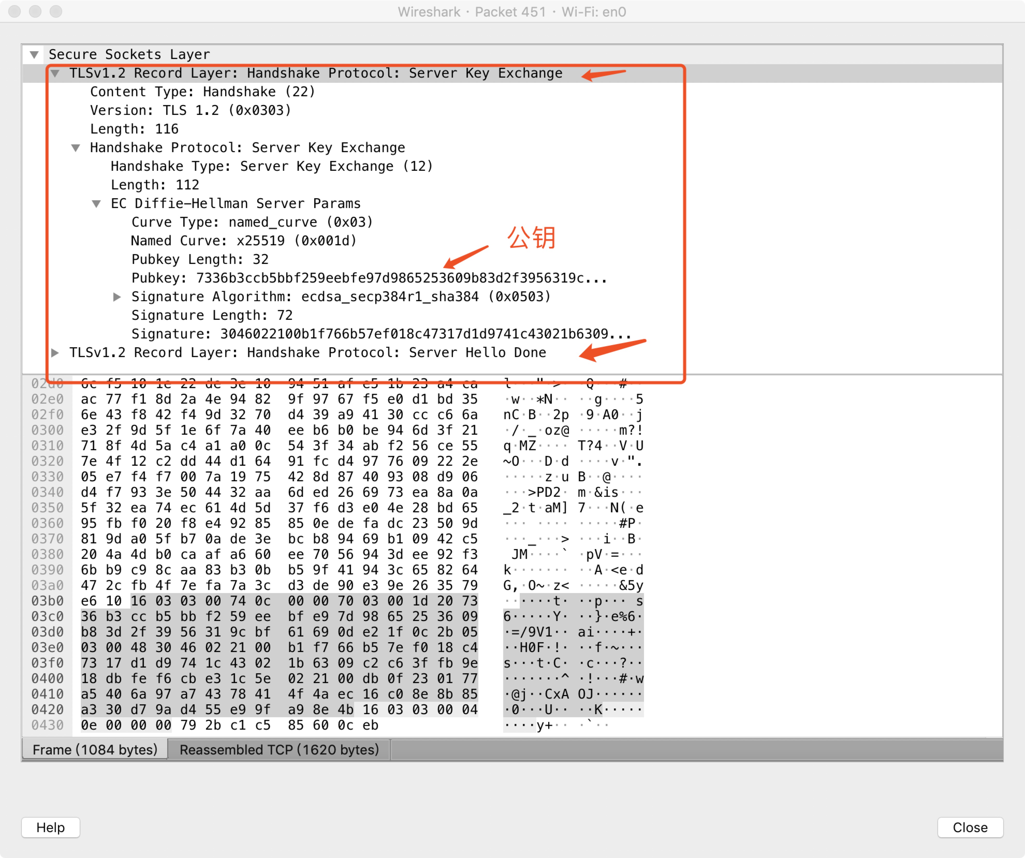
Task: Select the Signature Length: 72 row
Action: tap(212, 315)
